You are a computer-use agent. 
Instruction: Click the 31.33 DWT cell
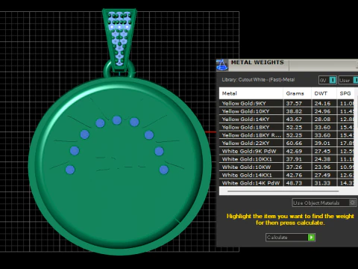coord(324,183)
